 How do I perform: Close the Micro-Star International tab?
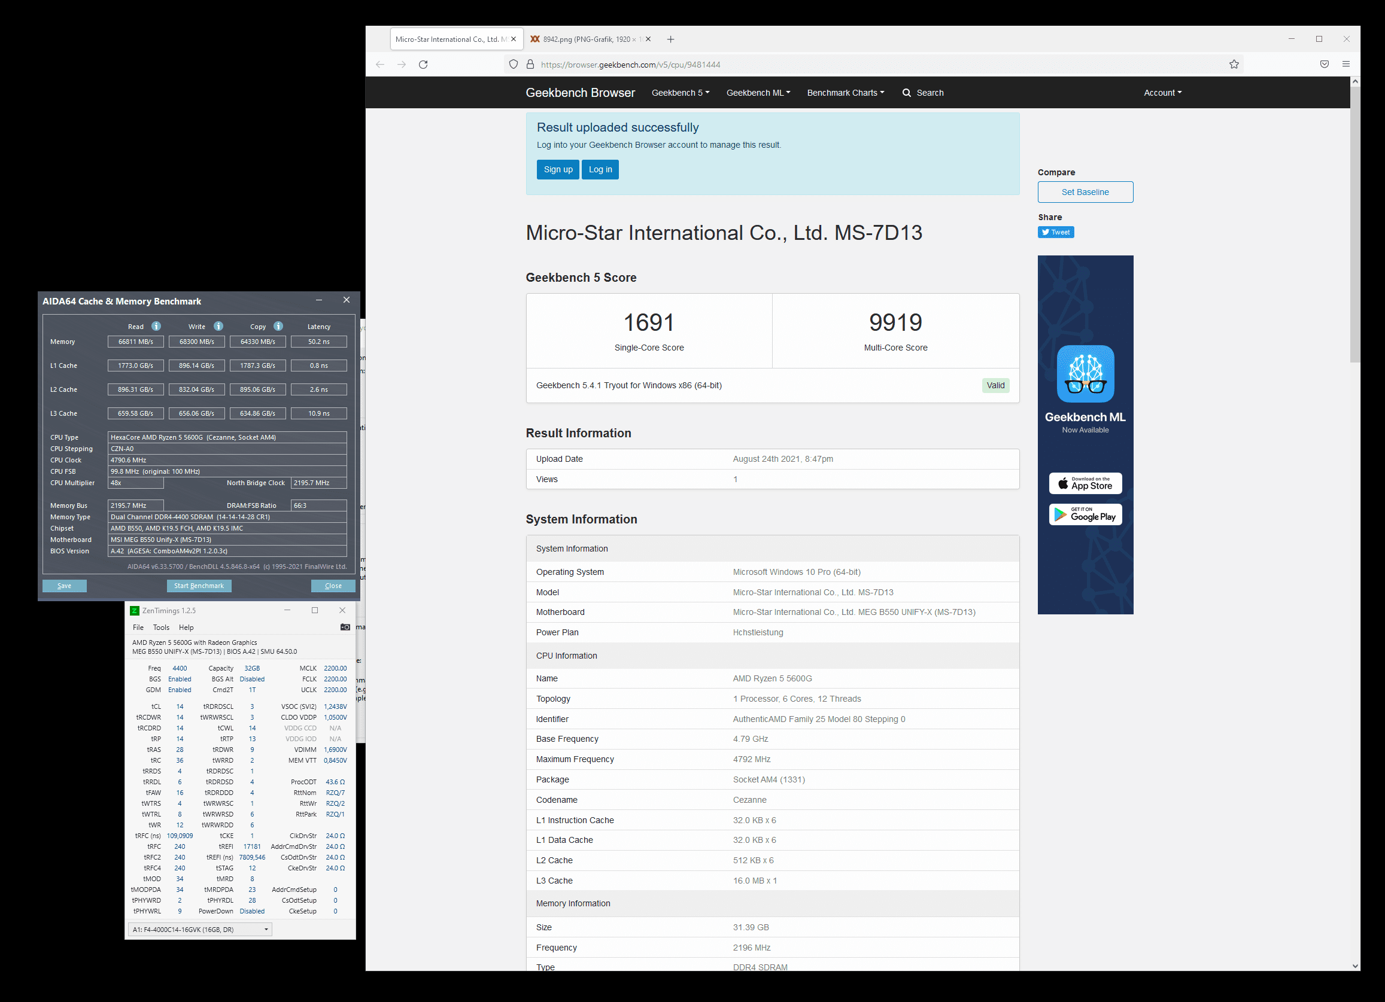514,39
